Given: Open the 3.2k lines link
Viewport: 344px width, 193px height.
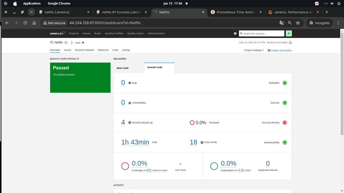Looking at the screenshot, I should (241, 170).
